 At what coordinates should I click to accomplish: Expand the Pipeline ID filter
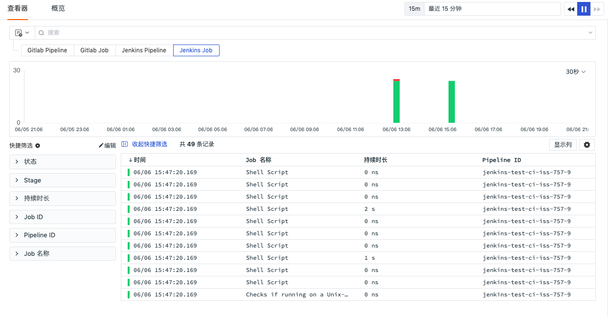(63, 235)
